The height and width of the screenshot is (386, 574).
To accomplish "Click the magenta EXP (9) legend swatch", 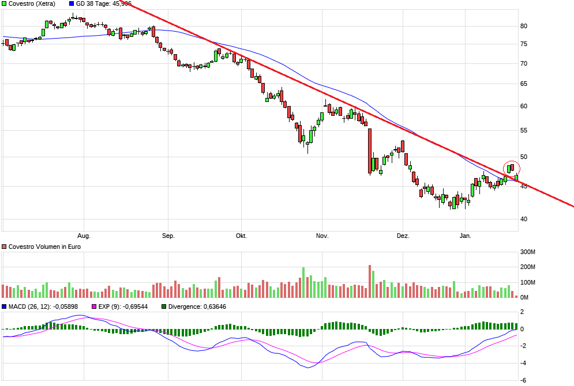I will click(94, 306).
